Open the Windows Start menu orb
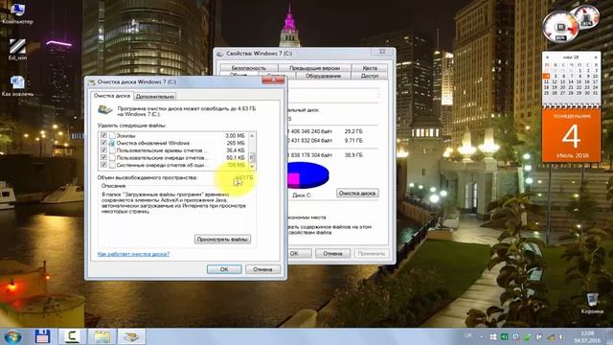The height and width of the screenshot is (345, 613). point(12,336)
